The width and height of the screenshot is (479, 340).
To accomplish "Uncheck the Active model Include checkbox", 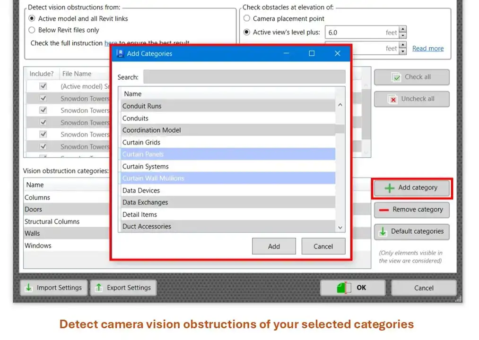I will 43,86.
